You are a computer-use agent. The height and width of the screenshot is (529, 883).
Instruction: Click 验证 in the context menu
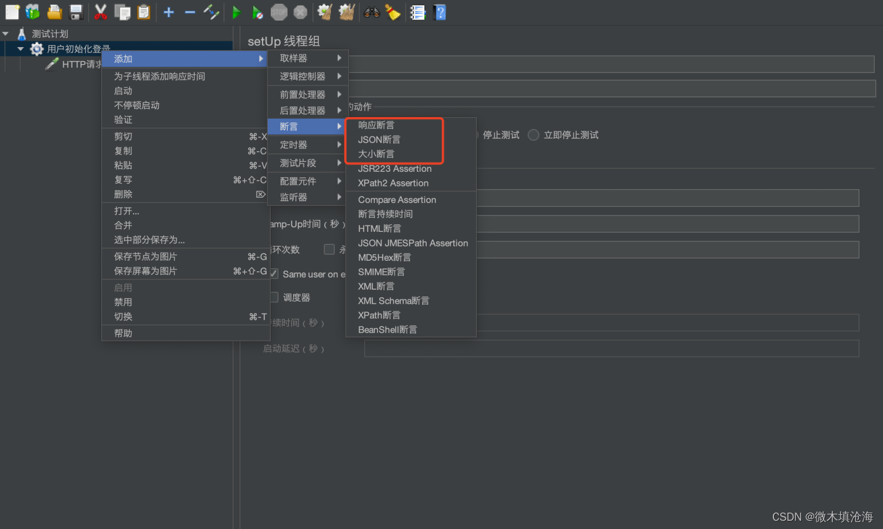click(x=185, y=119)
